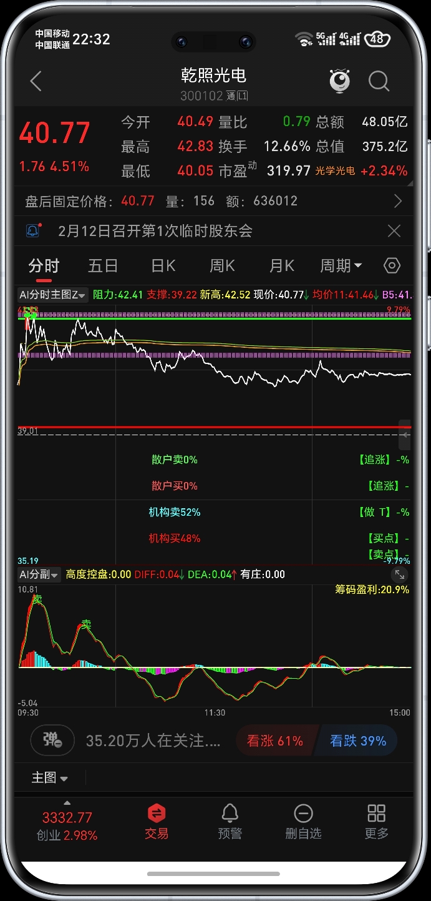Open the search magnifier

[379, 81]
